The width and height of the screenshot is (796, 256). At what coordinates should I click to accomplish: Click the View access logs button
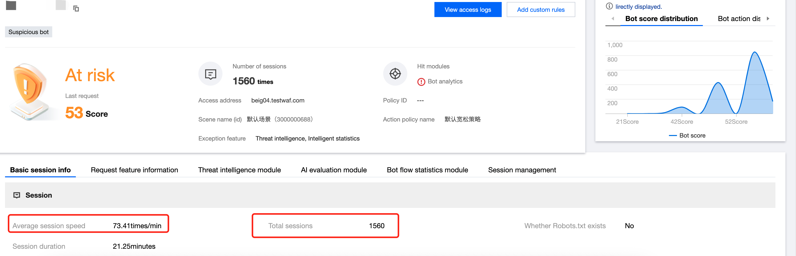(468, 10)
